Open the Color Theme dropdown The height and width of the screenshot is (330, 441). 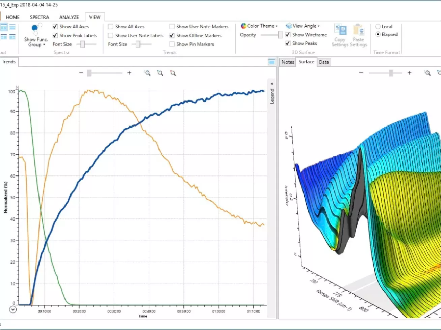coord(259,26)
